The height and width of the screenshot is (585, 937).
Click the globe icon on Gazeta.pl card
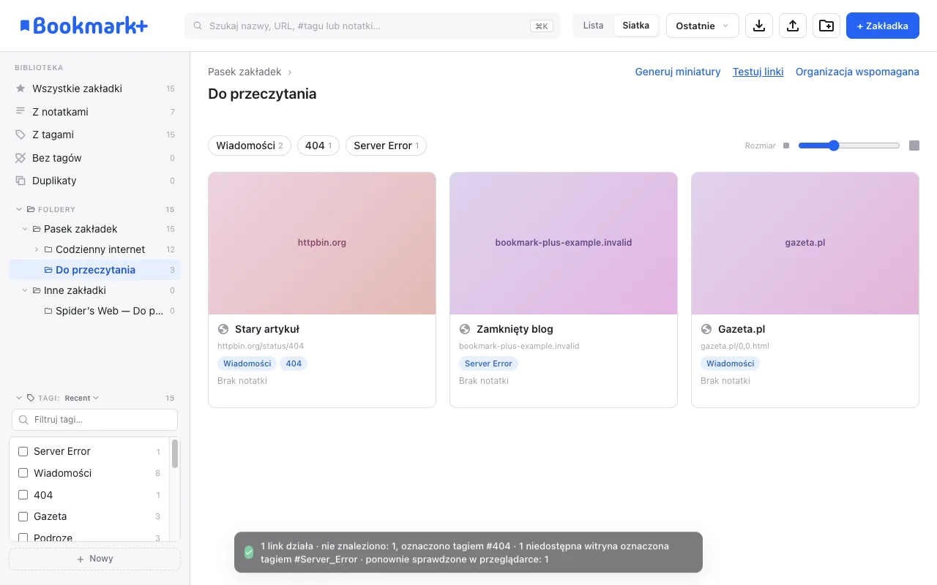[x=706, y=329]
